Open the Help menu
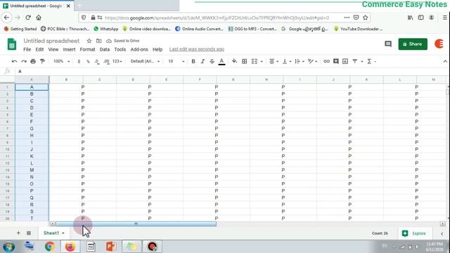This screenshot has width=450, height=253. point(157,49)
